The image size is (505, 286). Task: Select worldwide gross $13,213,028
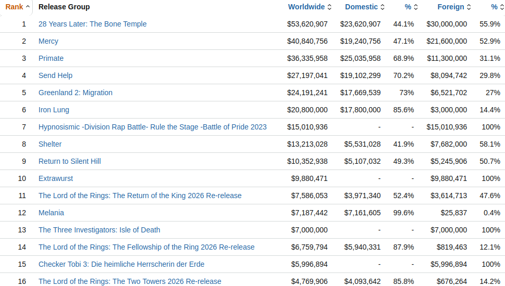point(307,144)
